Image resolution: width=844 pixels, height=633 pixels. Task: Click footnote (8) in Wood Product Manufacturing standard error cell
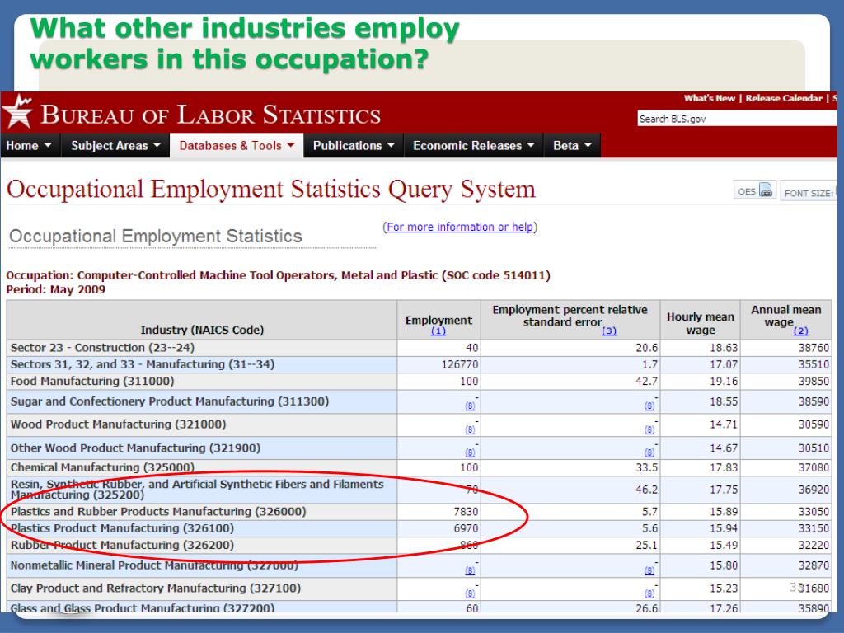[x=649, y=429]
